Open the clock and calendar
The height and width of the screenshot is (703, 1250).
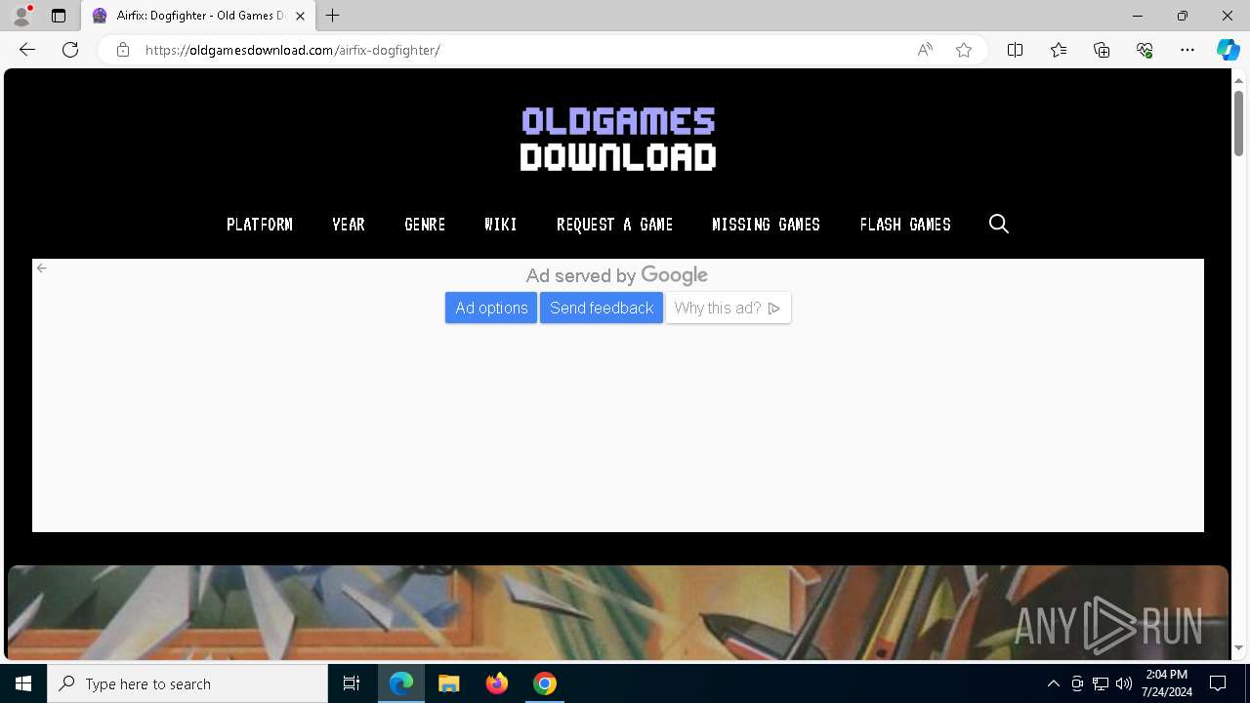click(1167, 683)
